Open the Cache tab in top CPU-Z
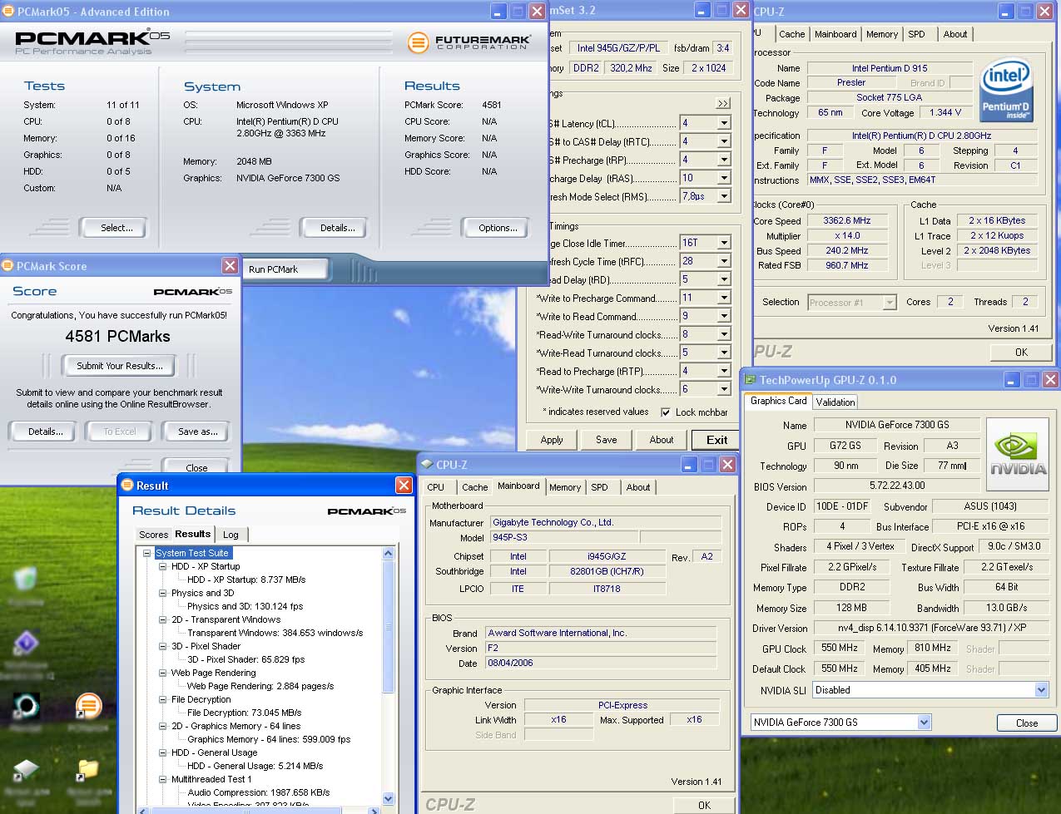The image size is (1061, 814). point(791,34)
